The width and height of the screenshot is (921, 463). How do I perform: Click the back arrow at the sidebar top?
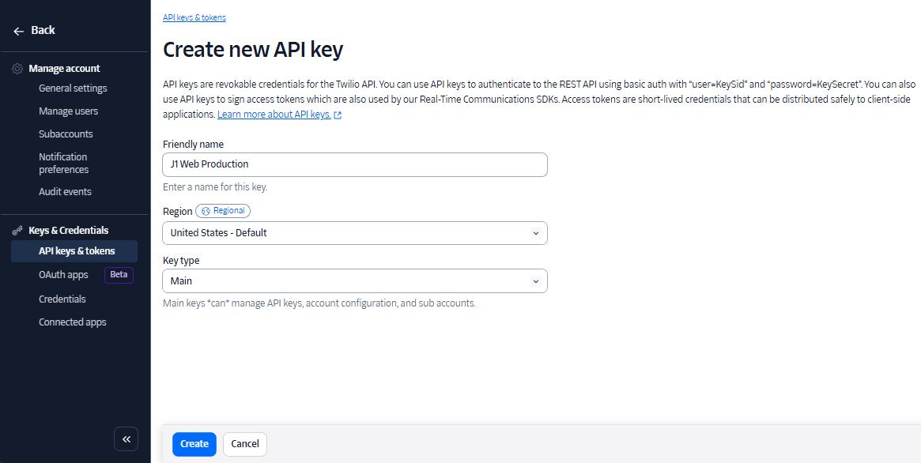coord(18,29)
